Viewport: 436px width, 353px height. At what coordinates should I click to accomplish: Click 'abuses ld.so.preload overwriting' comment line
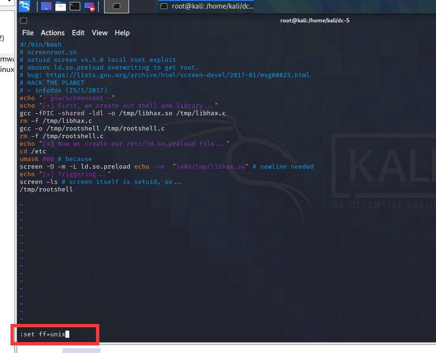pos(109,67)
